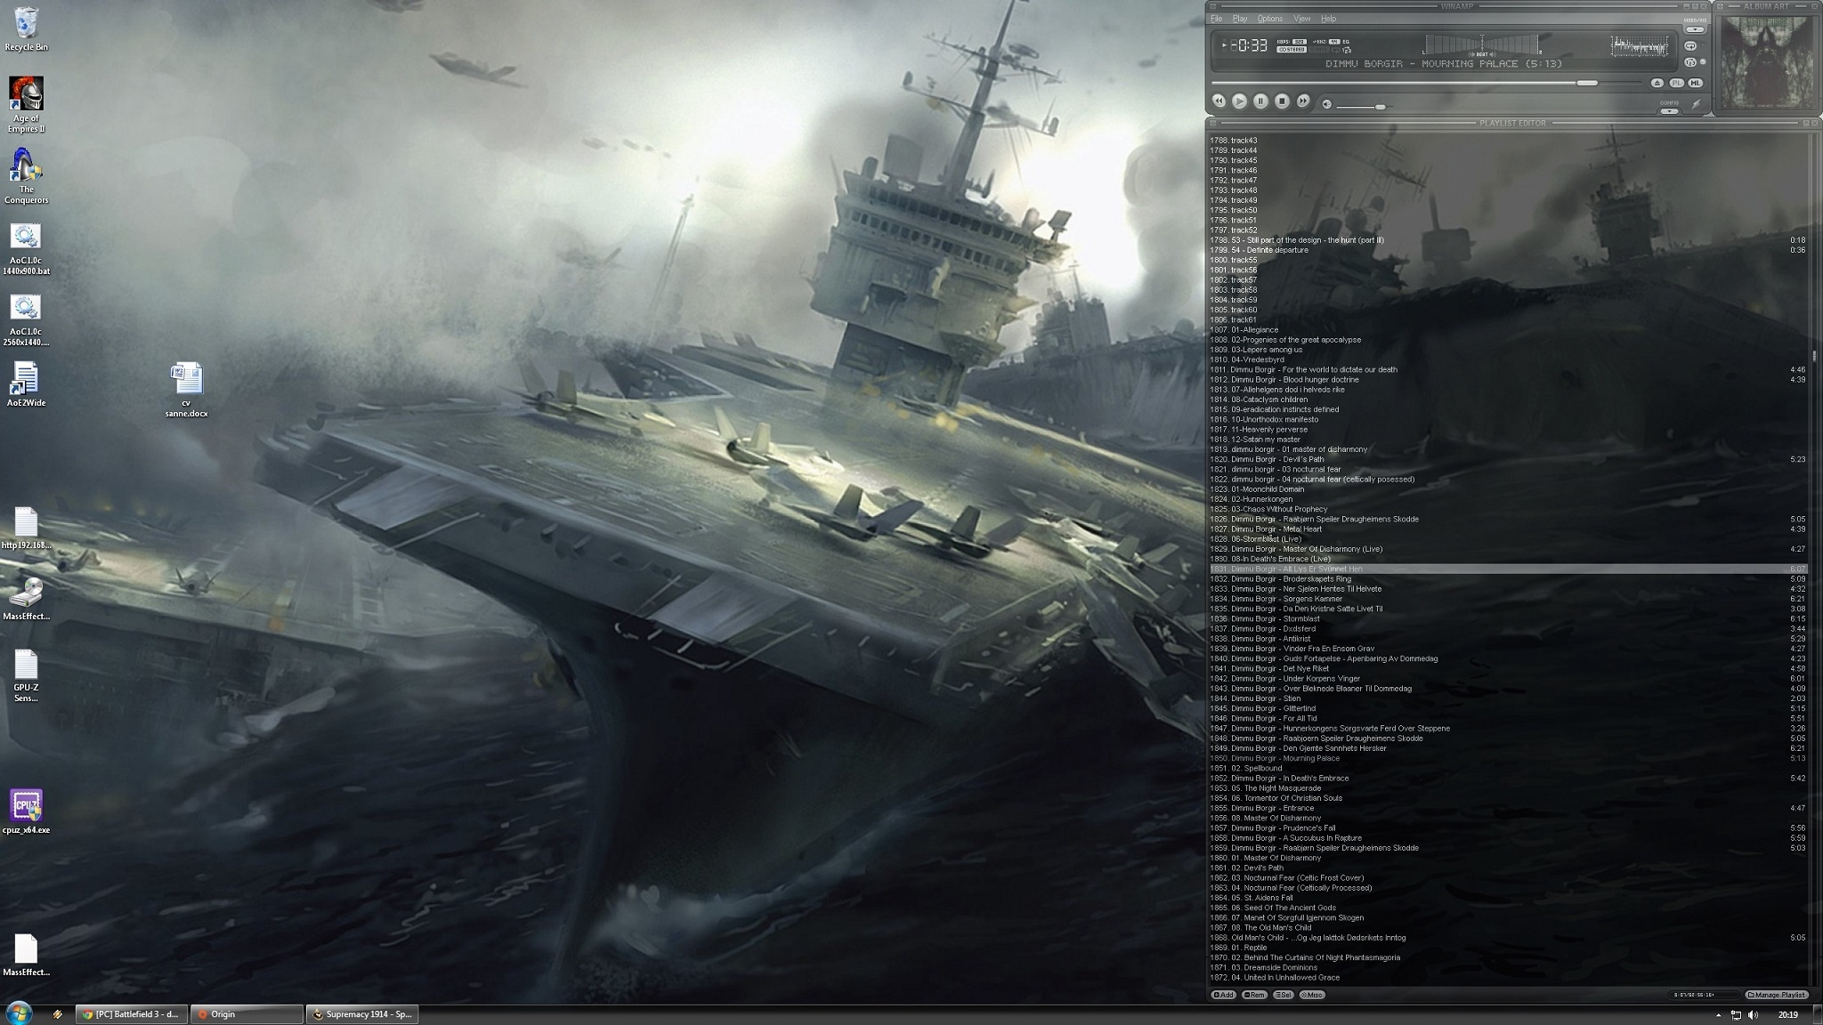1823x1025 pixels.
Task: Toggle shuffle mode button
Action: coord(1690,62)
